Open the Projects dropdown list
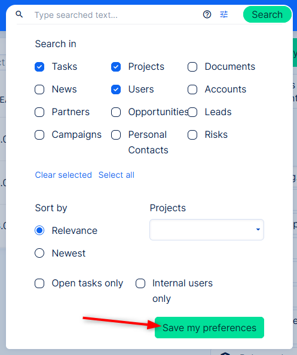This screenshot has width=297, height=355. point(207,230)
